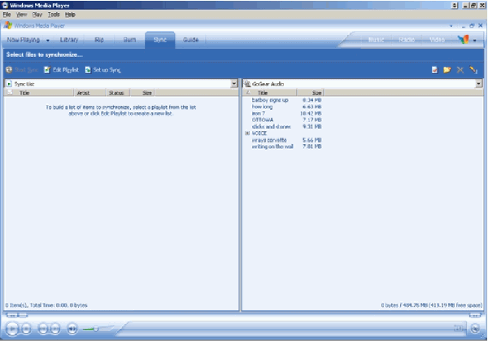Click the Windows Media Player logo icon
The width and height of the screenshot is (488, 341).
coord(8,25)
